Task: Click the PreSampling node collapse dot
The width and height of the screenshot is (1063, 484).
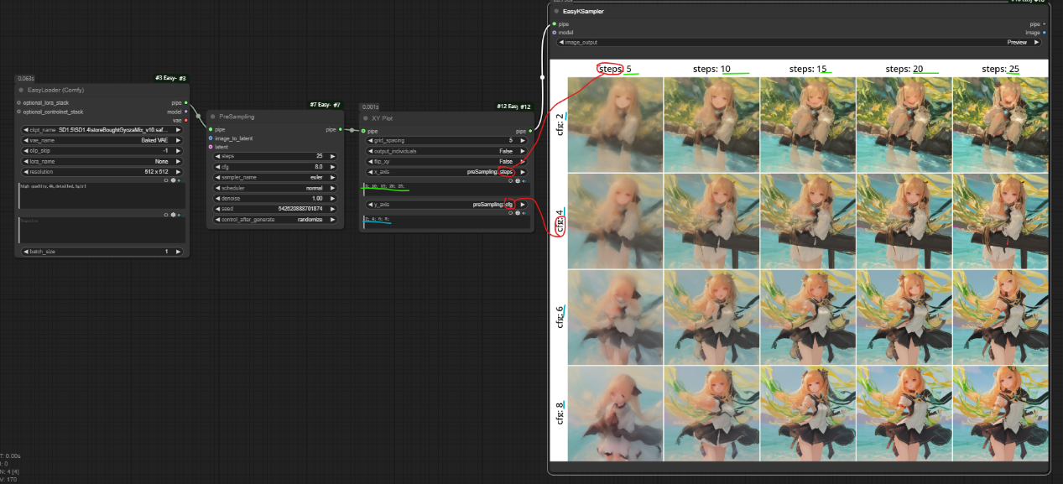Action: click(x=212, y=117)
